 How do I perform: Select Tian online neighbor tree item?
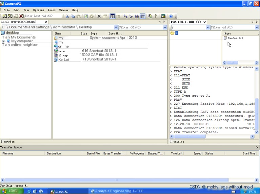[x=20, y=45]
